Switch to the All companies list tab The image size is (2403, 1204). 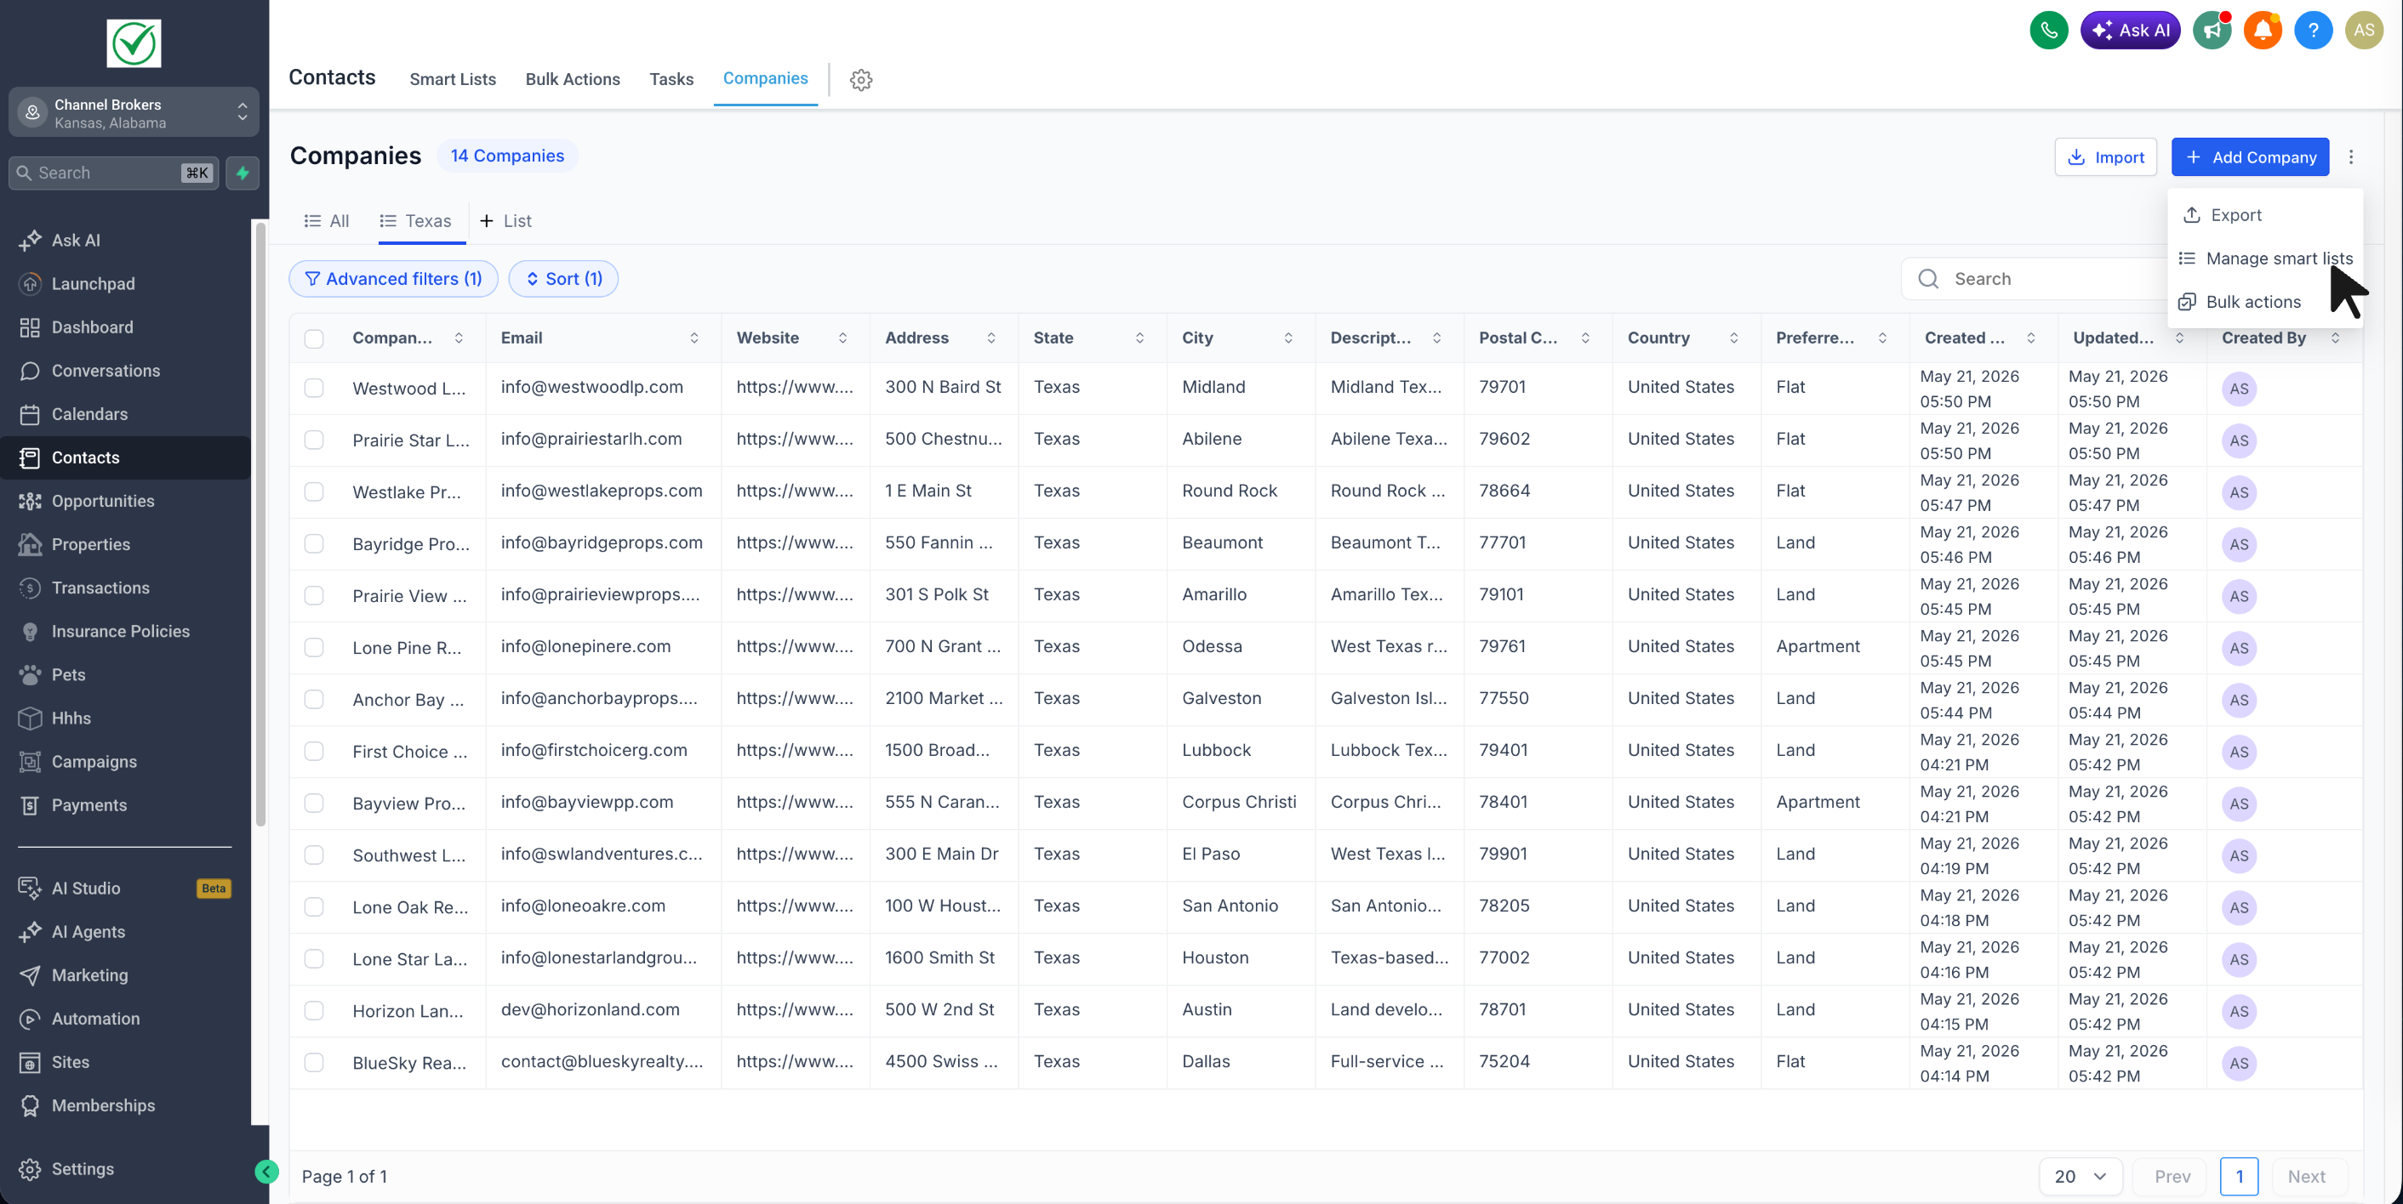pyautogui.click(x=327, y=222)
